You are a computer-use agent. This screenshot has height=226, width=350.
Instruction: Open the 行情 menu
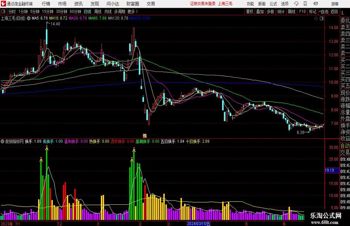pyautogui.click(x=46, y=4)
